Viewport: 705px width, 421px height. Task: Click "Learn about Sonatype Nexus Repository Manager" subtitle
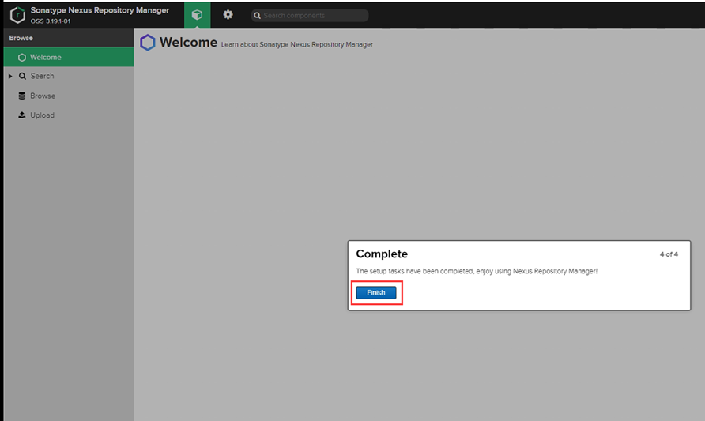point(296,44)
